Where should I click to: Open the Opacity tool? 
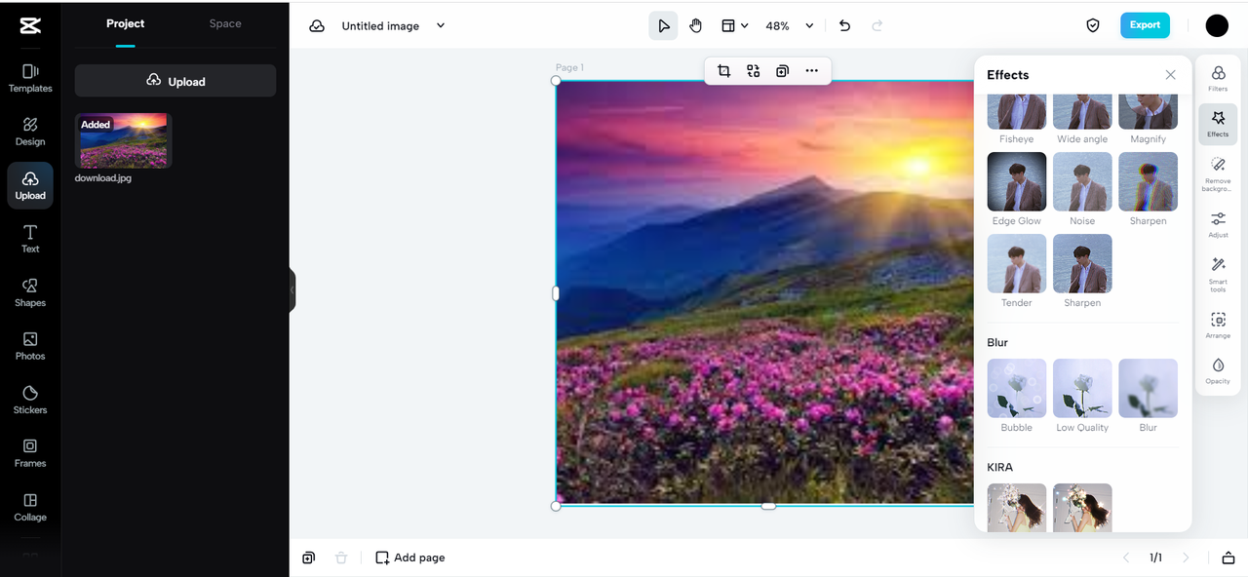click(x=1218, y=371)
